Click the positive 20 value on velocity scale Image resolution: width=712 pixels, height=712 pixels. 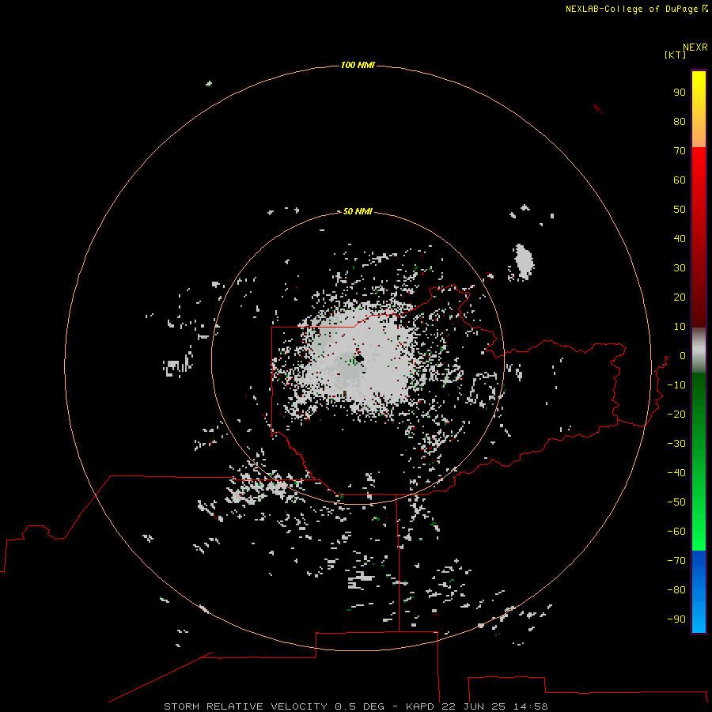(x=680, y=297)
